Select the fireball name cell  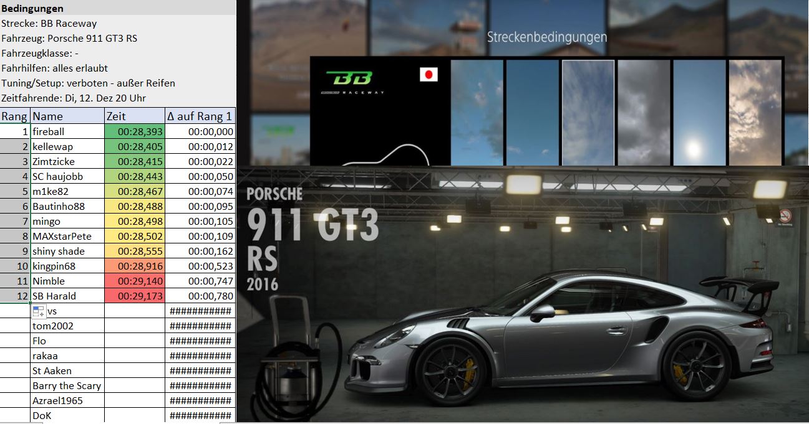67,131
